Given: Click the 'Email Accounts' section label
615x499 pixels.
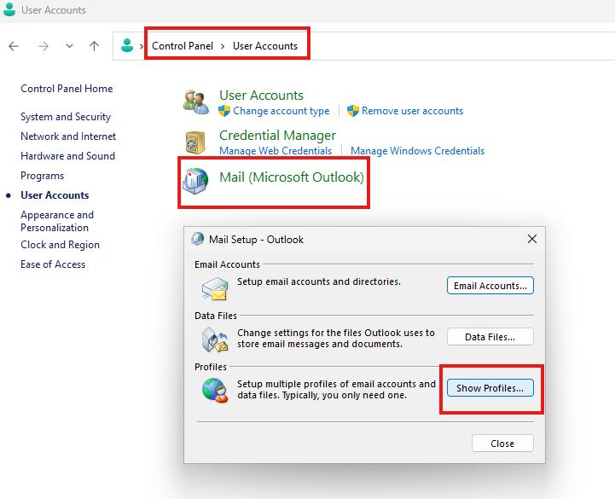Looking at the screenshot, I should (x=227, y=264).
